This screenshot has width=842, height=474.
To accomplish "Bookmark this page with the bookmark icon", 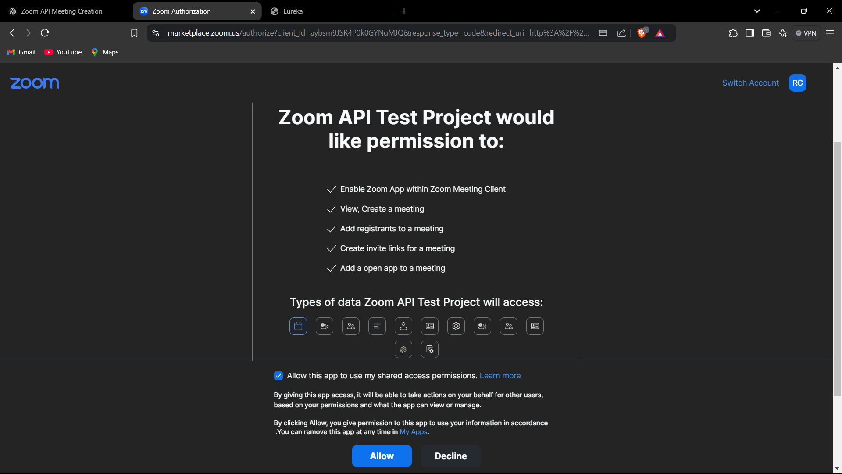I will pos(134,33).
